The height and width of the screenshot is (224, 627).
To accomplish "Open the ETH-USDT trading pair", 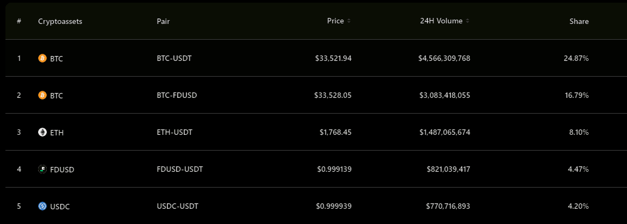I will tap(174, 132).
